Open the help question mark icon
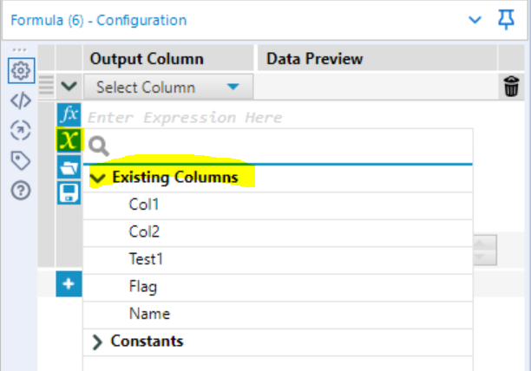 [x=20, y=190]
